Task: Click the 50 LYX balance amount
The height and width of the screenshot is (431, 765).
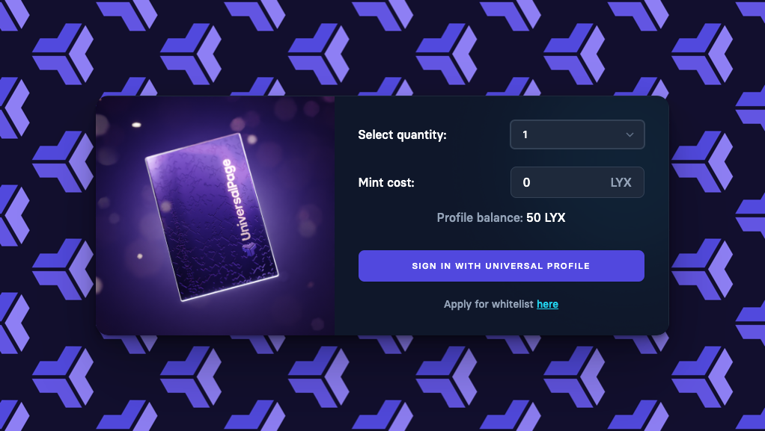Action: 546,217
